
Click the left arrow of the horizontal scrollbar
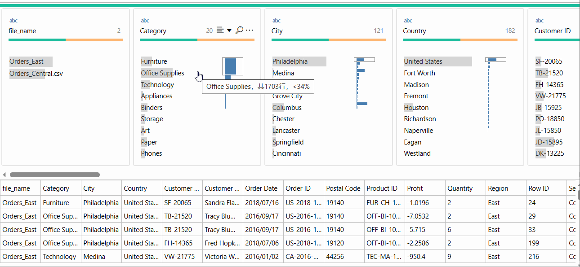coord(4,175)
